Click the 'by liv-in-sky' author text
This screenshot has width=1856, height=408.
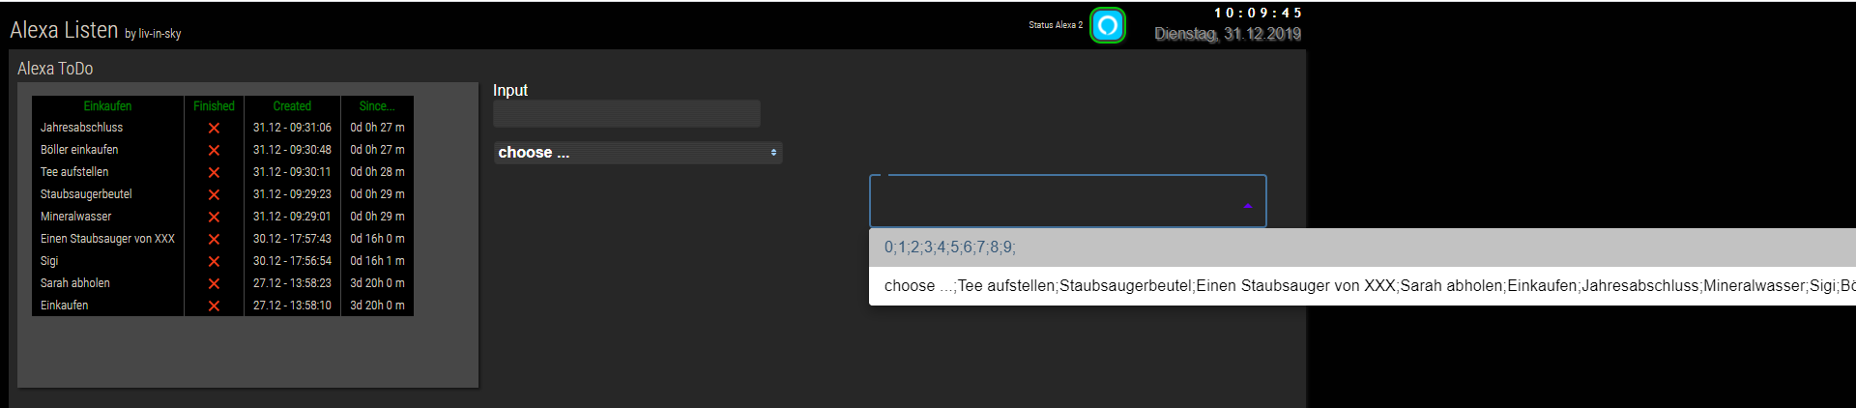coord(153,34)
